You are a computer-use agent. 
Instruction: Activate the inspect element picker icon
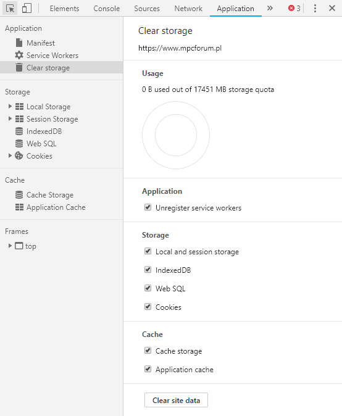coord(10,9)
